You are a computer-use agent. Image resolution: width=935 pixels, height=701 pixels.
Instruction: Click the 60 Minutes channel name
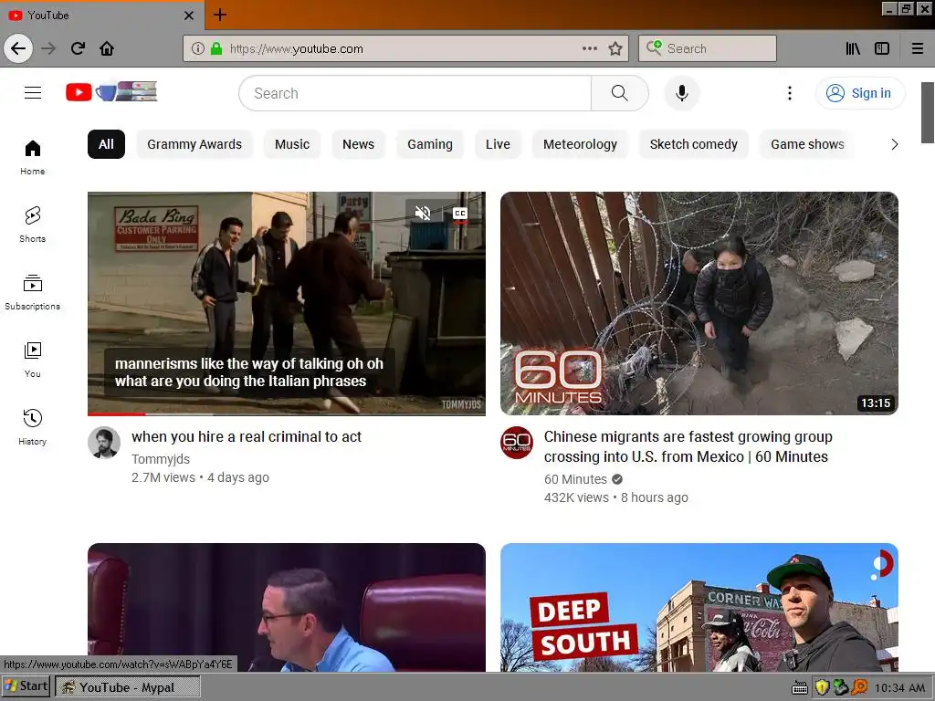click(x=575, y=479)
